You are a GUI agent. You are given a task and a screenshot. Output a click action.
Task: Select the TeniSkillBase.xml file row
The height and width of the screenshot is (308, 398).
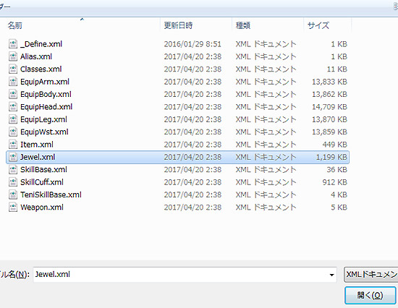pos(178,194)
